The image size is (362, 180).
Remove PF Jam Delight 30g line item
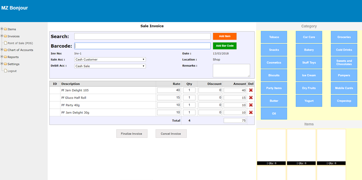pos(251,112)
